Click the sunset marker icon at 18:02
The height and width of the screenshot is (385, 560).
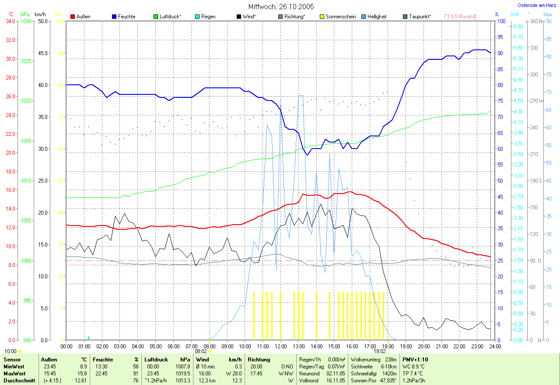[388, 351]
